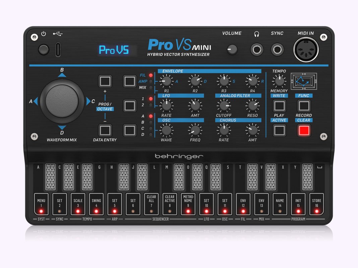Tap the white key labeled A
The height and width of the screenshot is (268, 358).
pyautogui.click(x=38, y=177)
